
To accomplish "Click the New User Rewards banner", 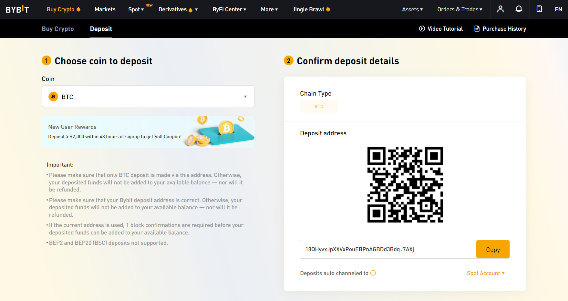I will [148, 132].
